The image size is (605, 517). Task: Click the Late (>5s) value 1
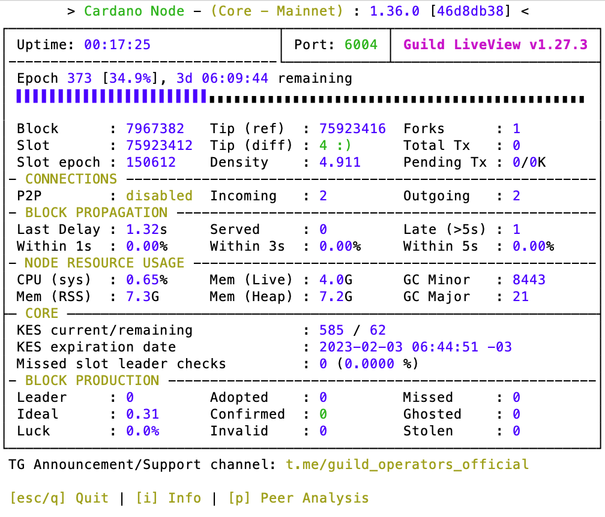[x=517, y=229]
